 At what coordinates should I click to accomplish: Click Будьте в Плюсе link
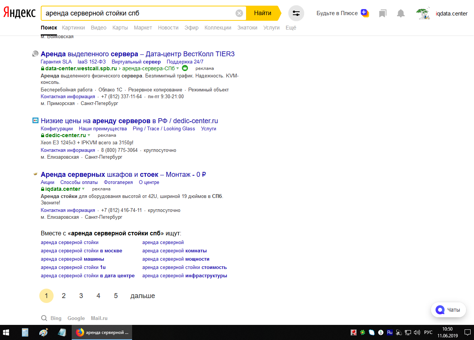pos(337,13)
